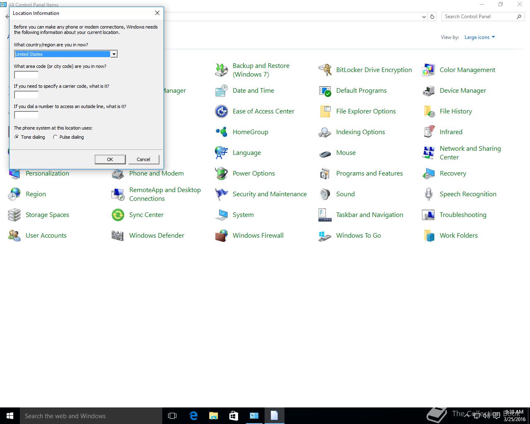Open the Region globe icon

coord(14,194)
